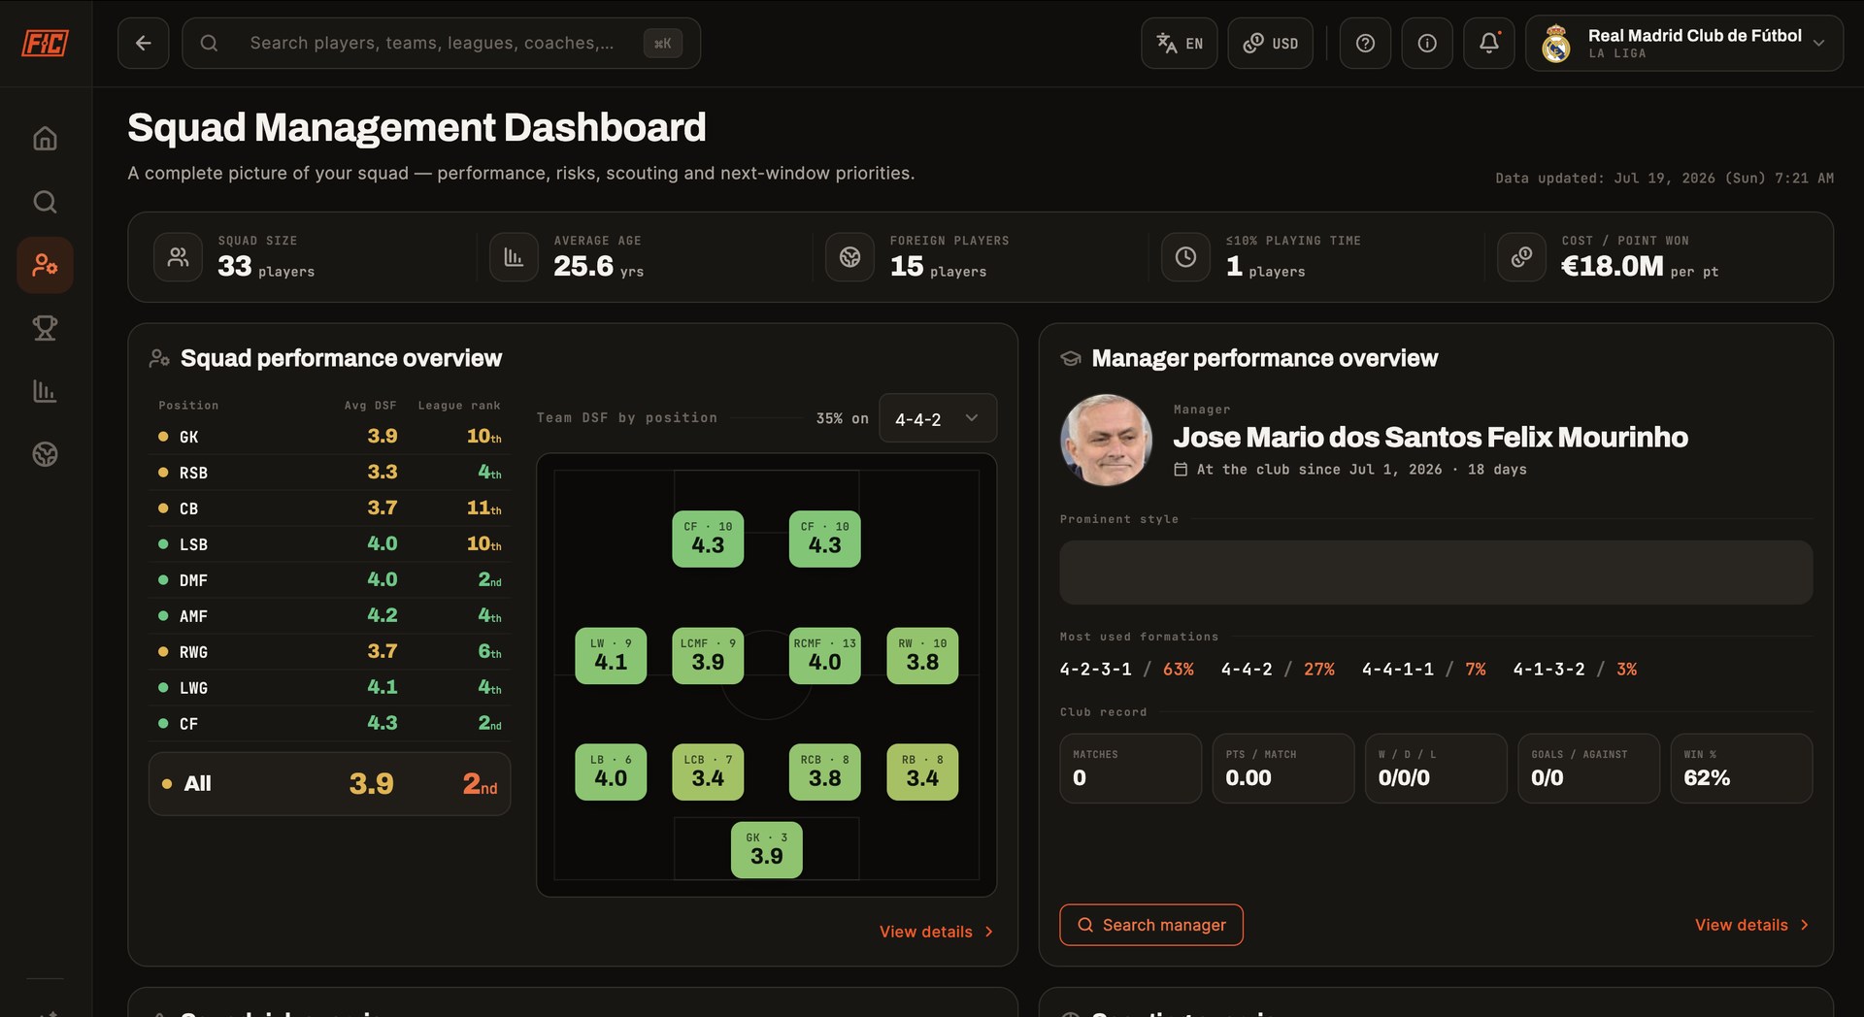Select the RSB position row

tap(330, 473)
